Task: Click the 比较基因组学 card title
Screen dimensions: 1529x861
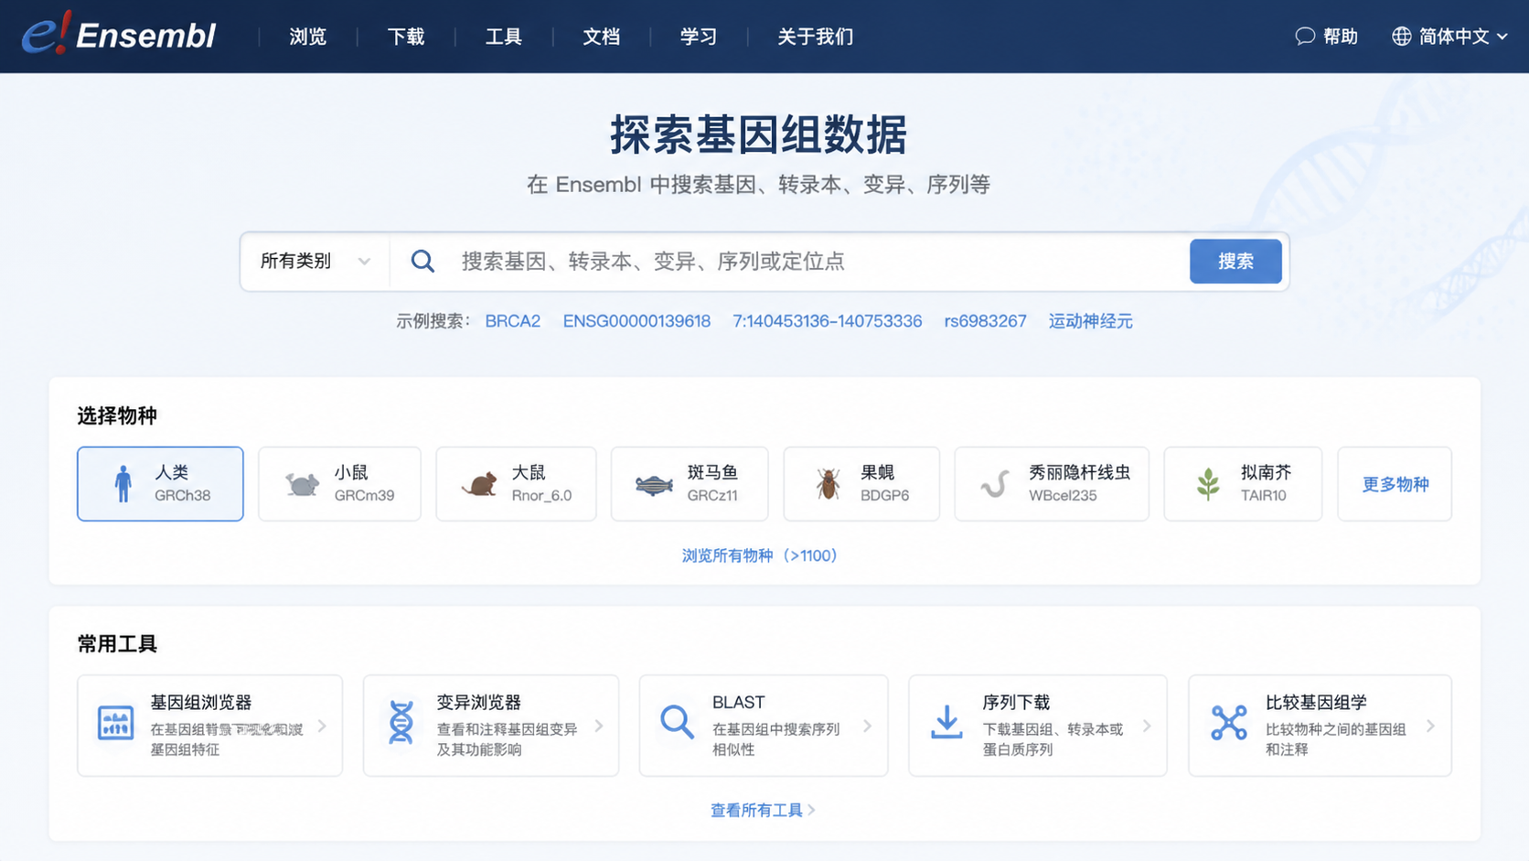Action: pos(1316,702)
